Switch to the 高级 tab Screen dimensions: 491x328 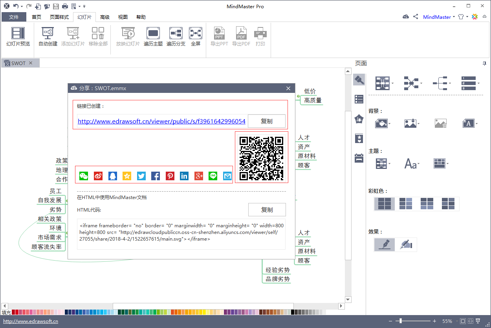tap(105, 17)
